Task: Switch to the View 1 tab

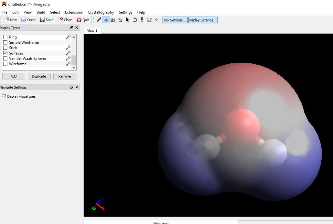Action: (x=92, y=31)
